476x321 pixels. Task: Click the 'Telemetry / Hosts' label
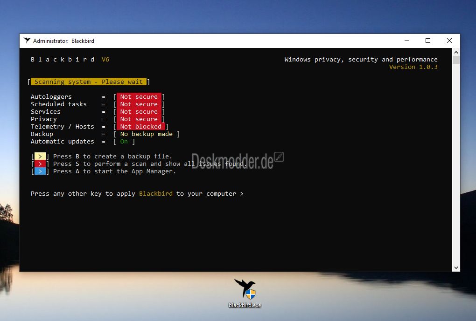click(62, 126)
